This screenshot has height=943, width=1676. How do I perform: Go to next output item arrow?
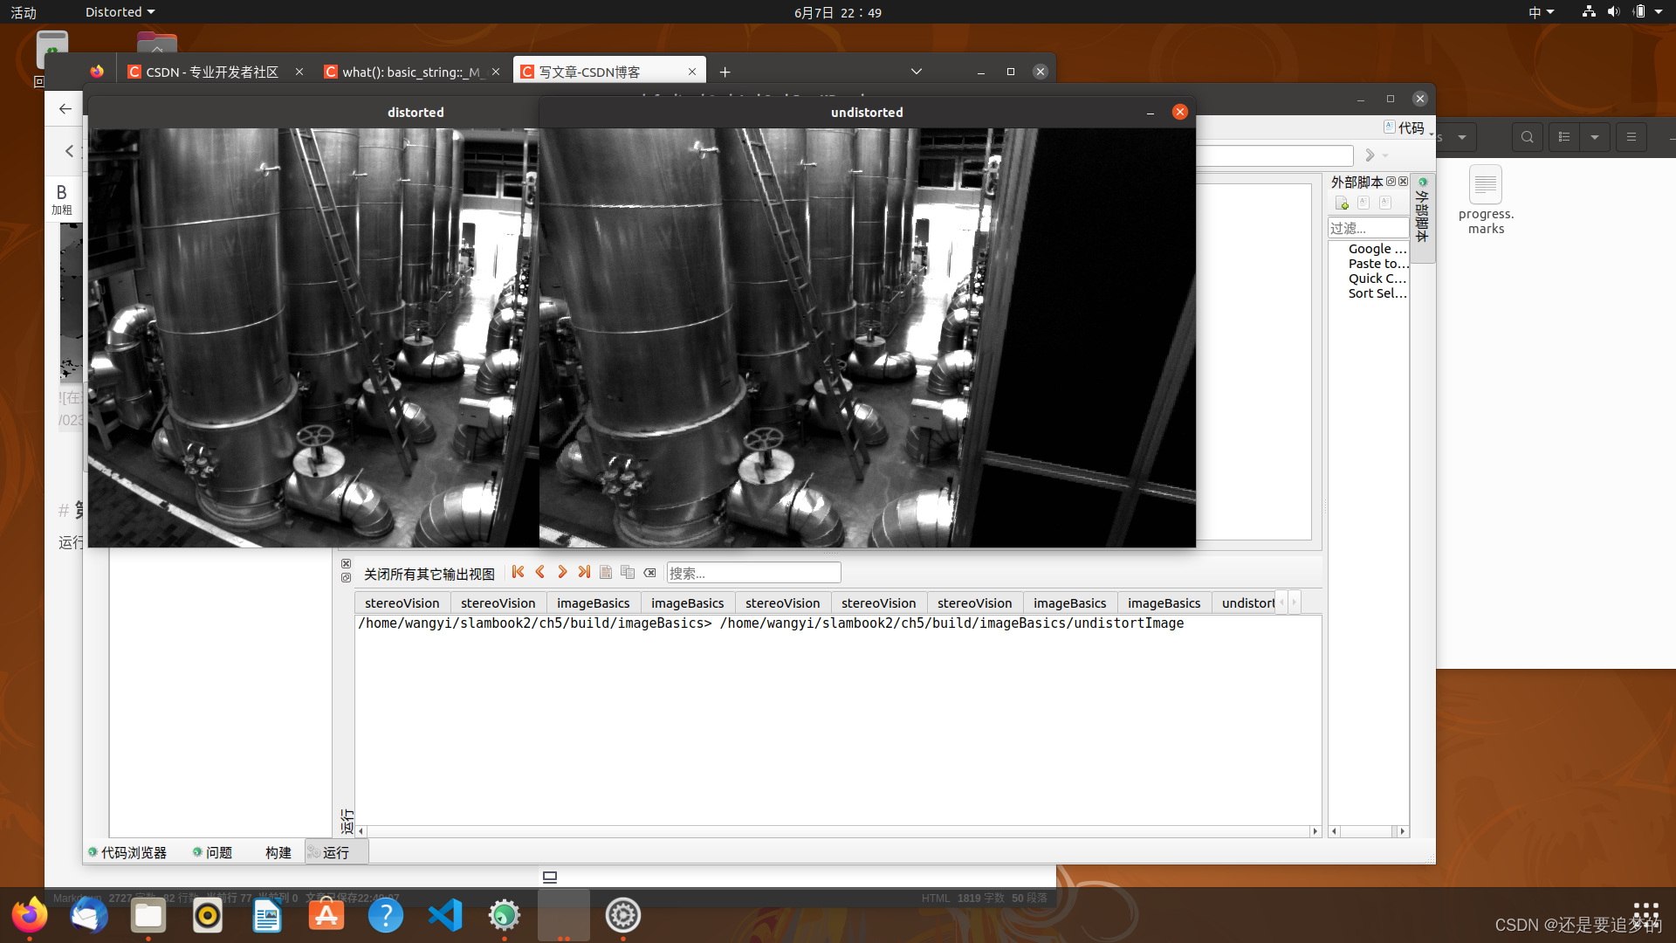(562, 572)
